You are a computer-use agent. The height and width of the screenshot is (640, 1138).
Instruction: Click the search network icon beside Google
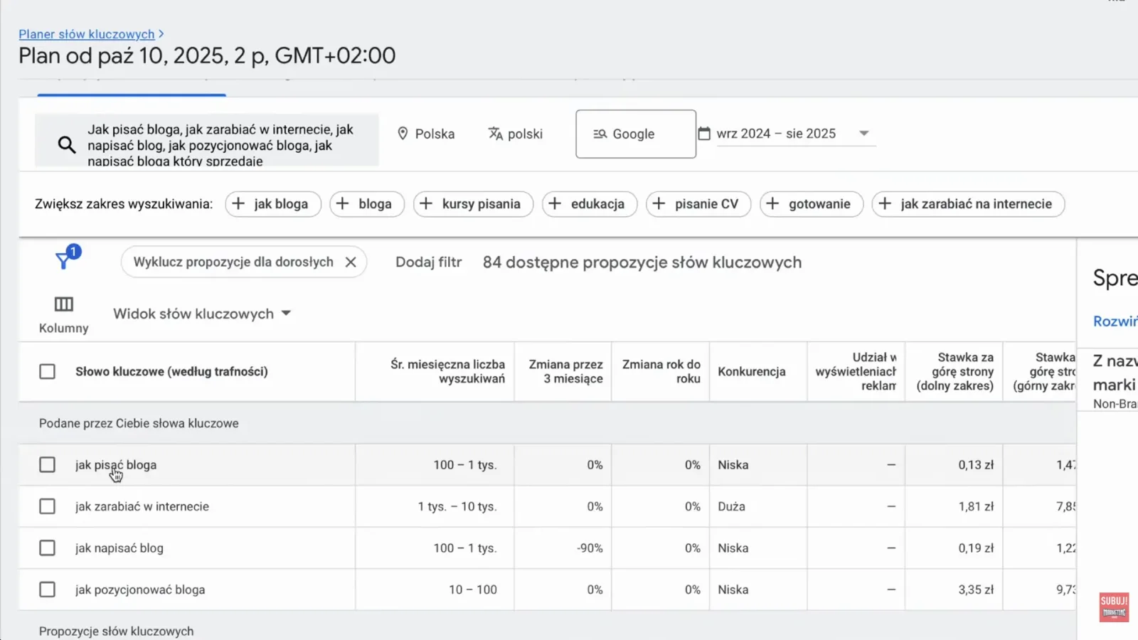(600, 134)
